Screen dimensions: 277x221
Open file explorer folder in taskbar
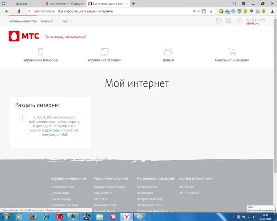coord(100,217)
